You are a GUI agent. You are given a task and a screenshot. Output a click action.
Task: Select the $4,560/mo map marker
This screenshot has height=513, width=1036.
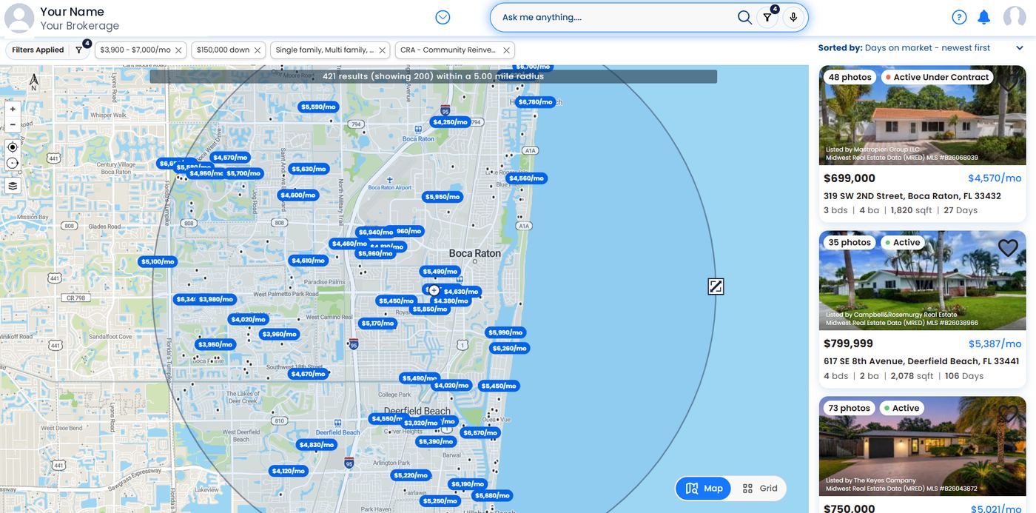[526, 178]
